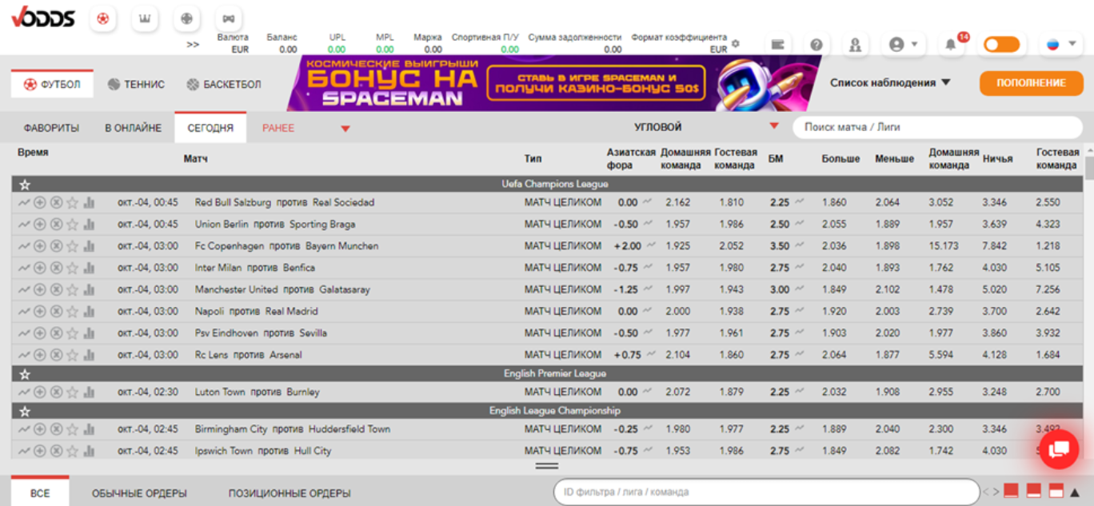The width and height of the screenshot is (1094, 506).
Task: Open the live chat bubble button
Action: coord(1059,448)
